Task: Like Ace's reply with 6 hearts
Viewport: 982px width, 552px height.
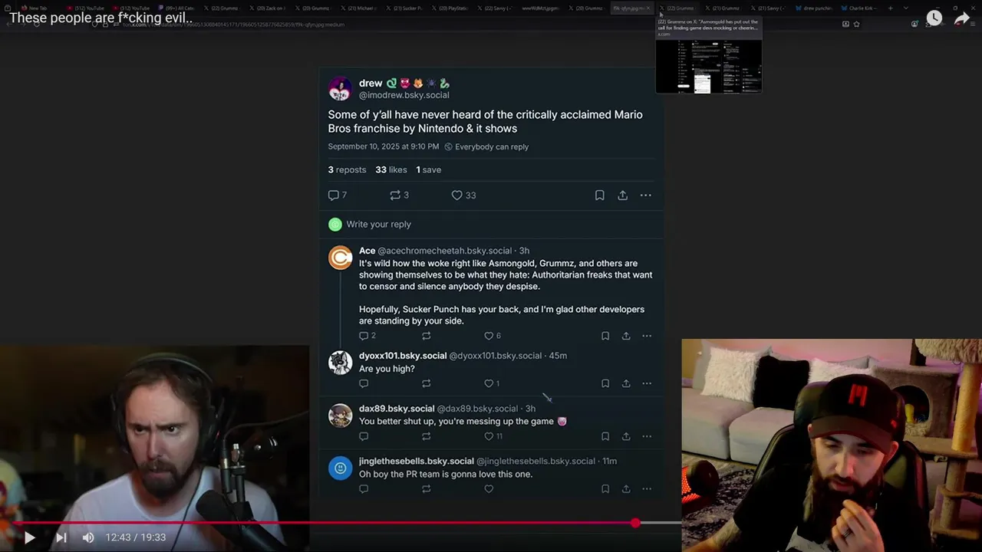Action: 489,336
